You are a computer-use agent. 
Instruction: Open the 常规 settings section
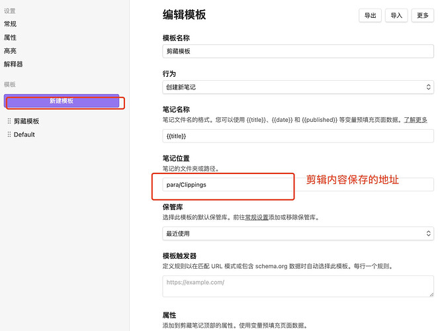click(x=11, y=24)
